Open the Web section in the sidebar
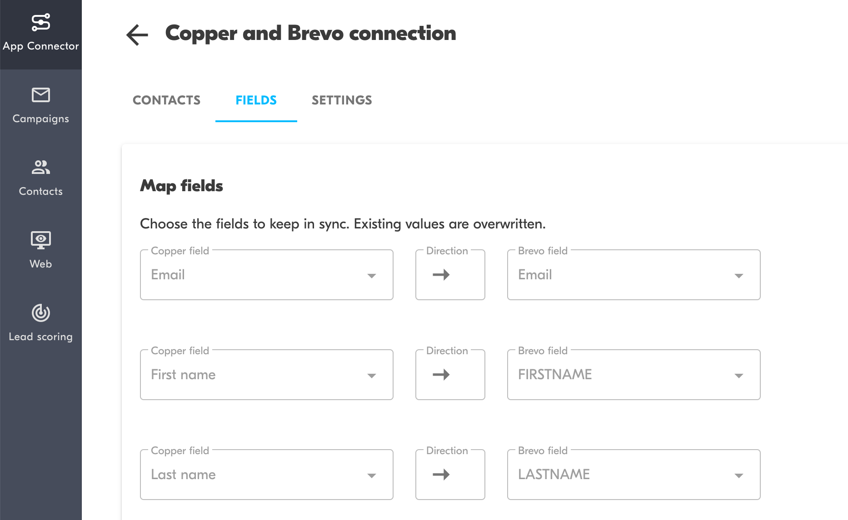The image size is (848, 520). tap(40, 250)
